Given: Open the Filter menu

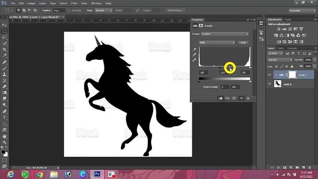Looking at the screenshot, I should click(x=74, y=3).
